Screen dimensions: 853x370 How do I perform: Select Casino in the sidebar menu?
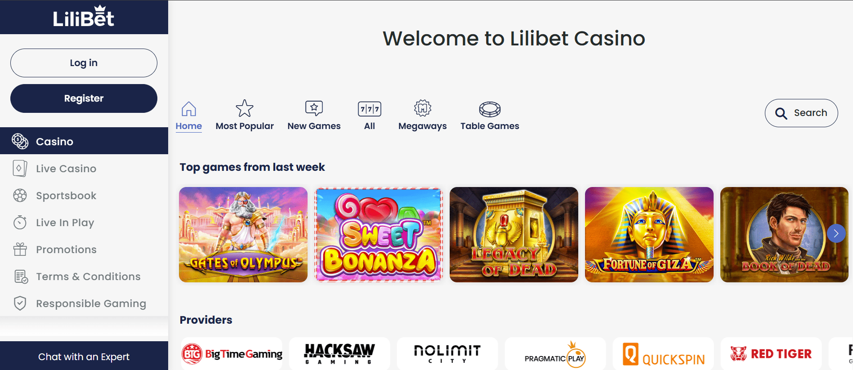[x=84, y=141]
